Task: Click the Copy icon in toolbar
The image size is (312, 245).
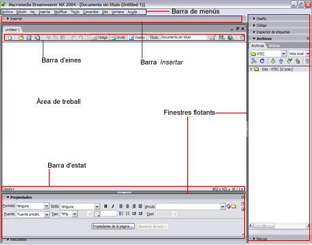Action: pyautogui.click(x=56, y=37)
